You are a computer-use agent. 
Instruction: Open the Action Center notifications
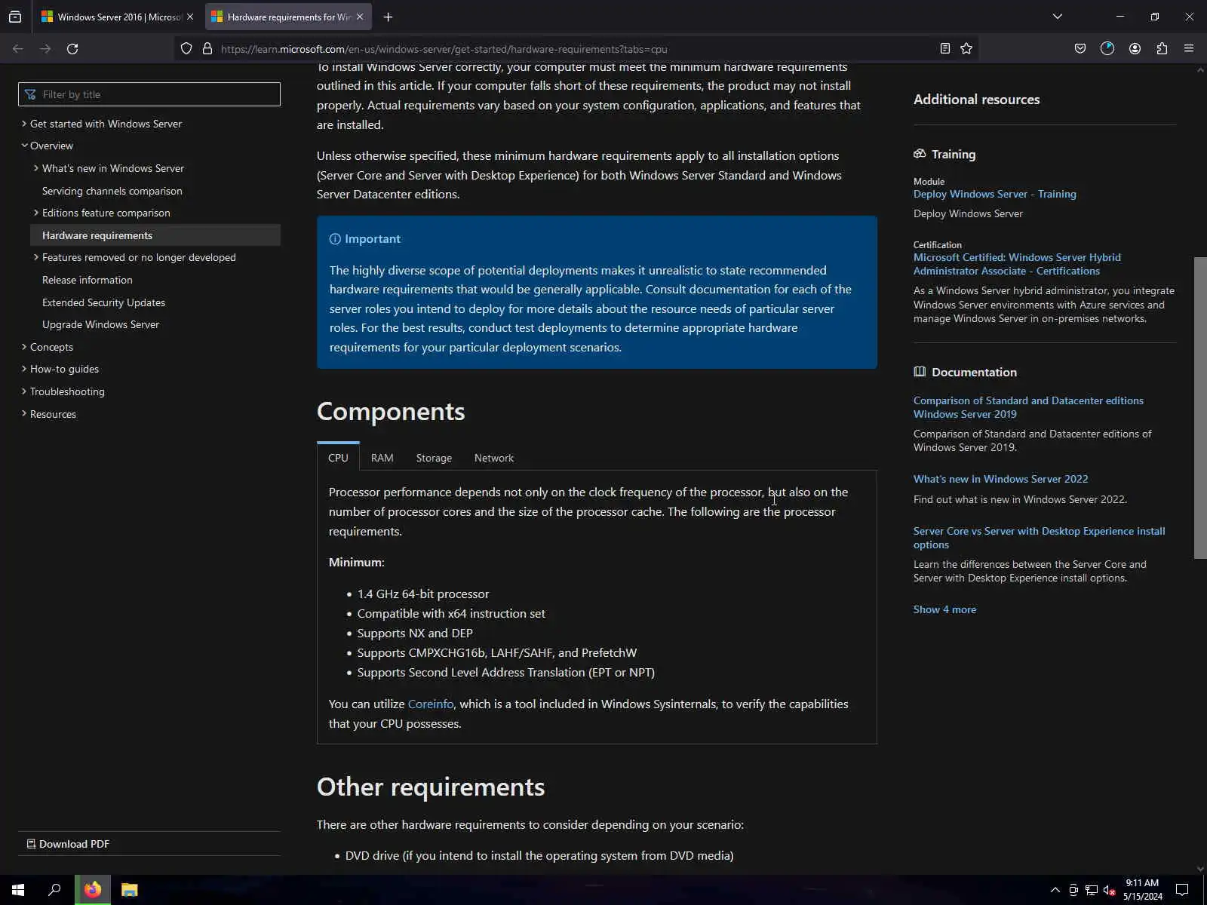1182,890
